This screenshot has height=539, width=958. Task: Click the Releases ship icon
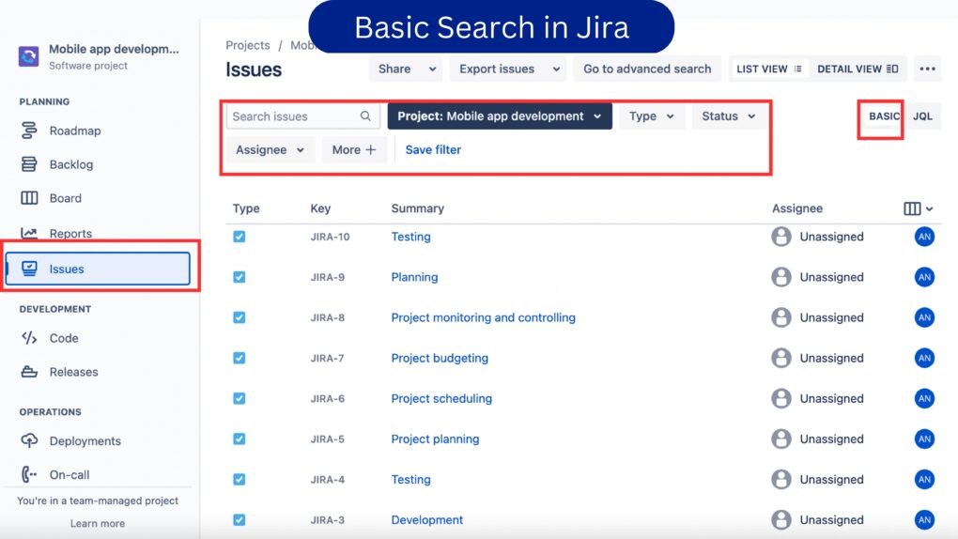[x=29, y=372]
